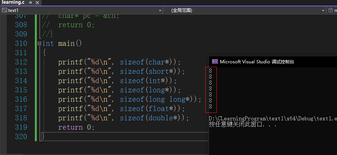The width and height of the screenshot is (337, 155).
Task: Click the sizeof(float*) printf line
Action: (x=121, y=109)
